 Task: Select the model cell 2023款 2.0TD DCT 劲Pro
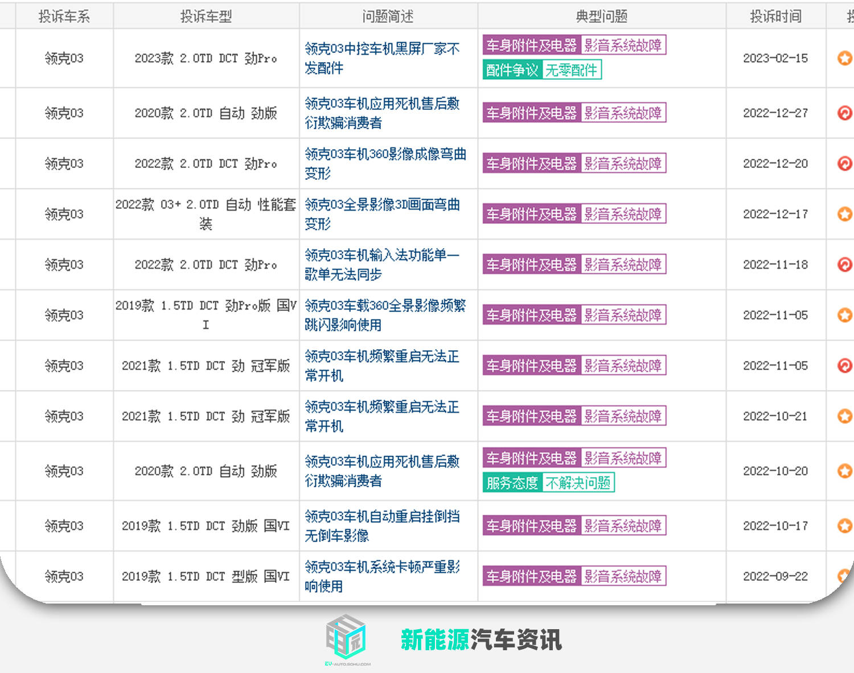[206, 58]
